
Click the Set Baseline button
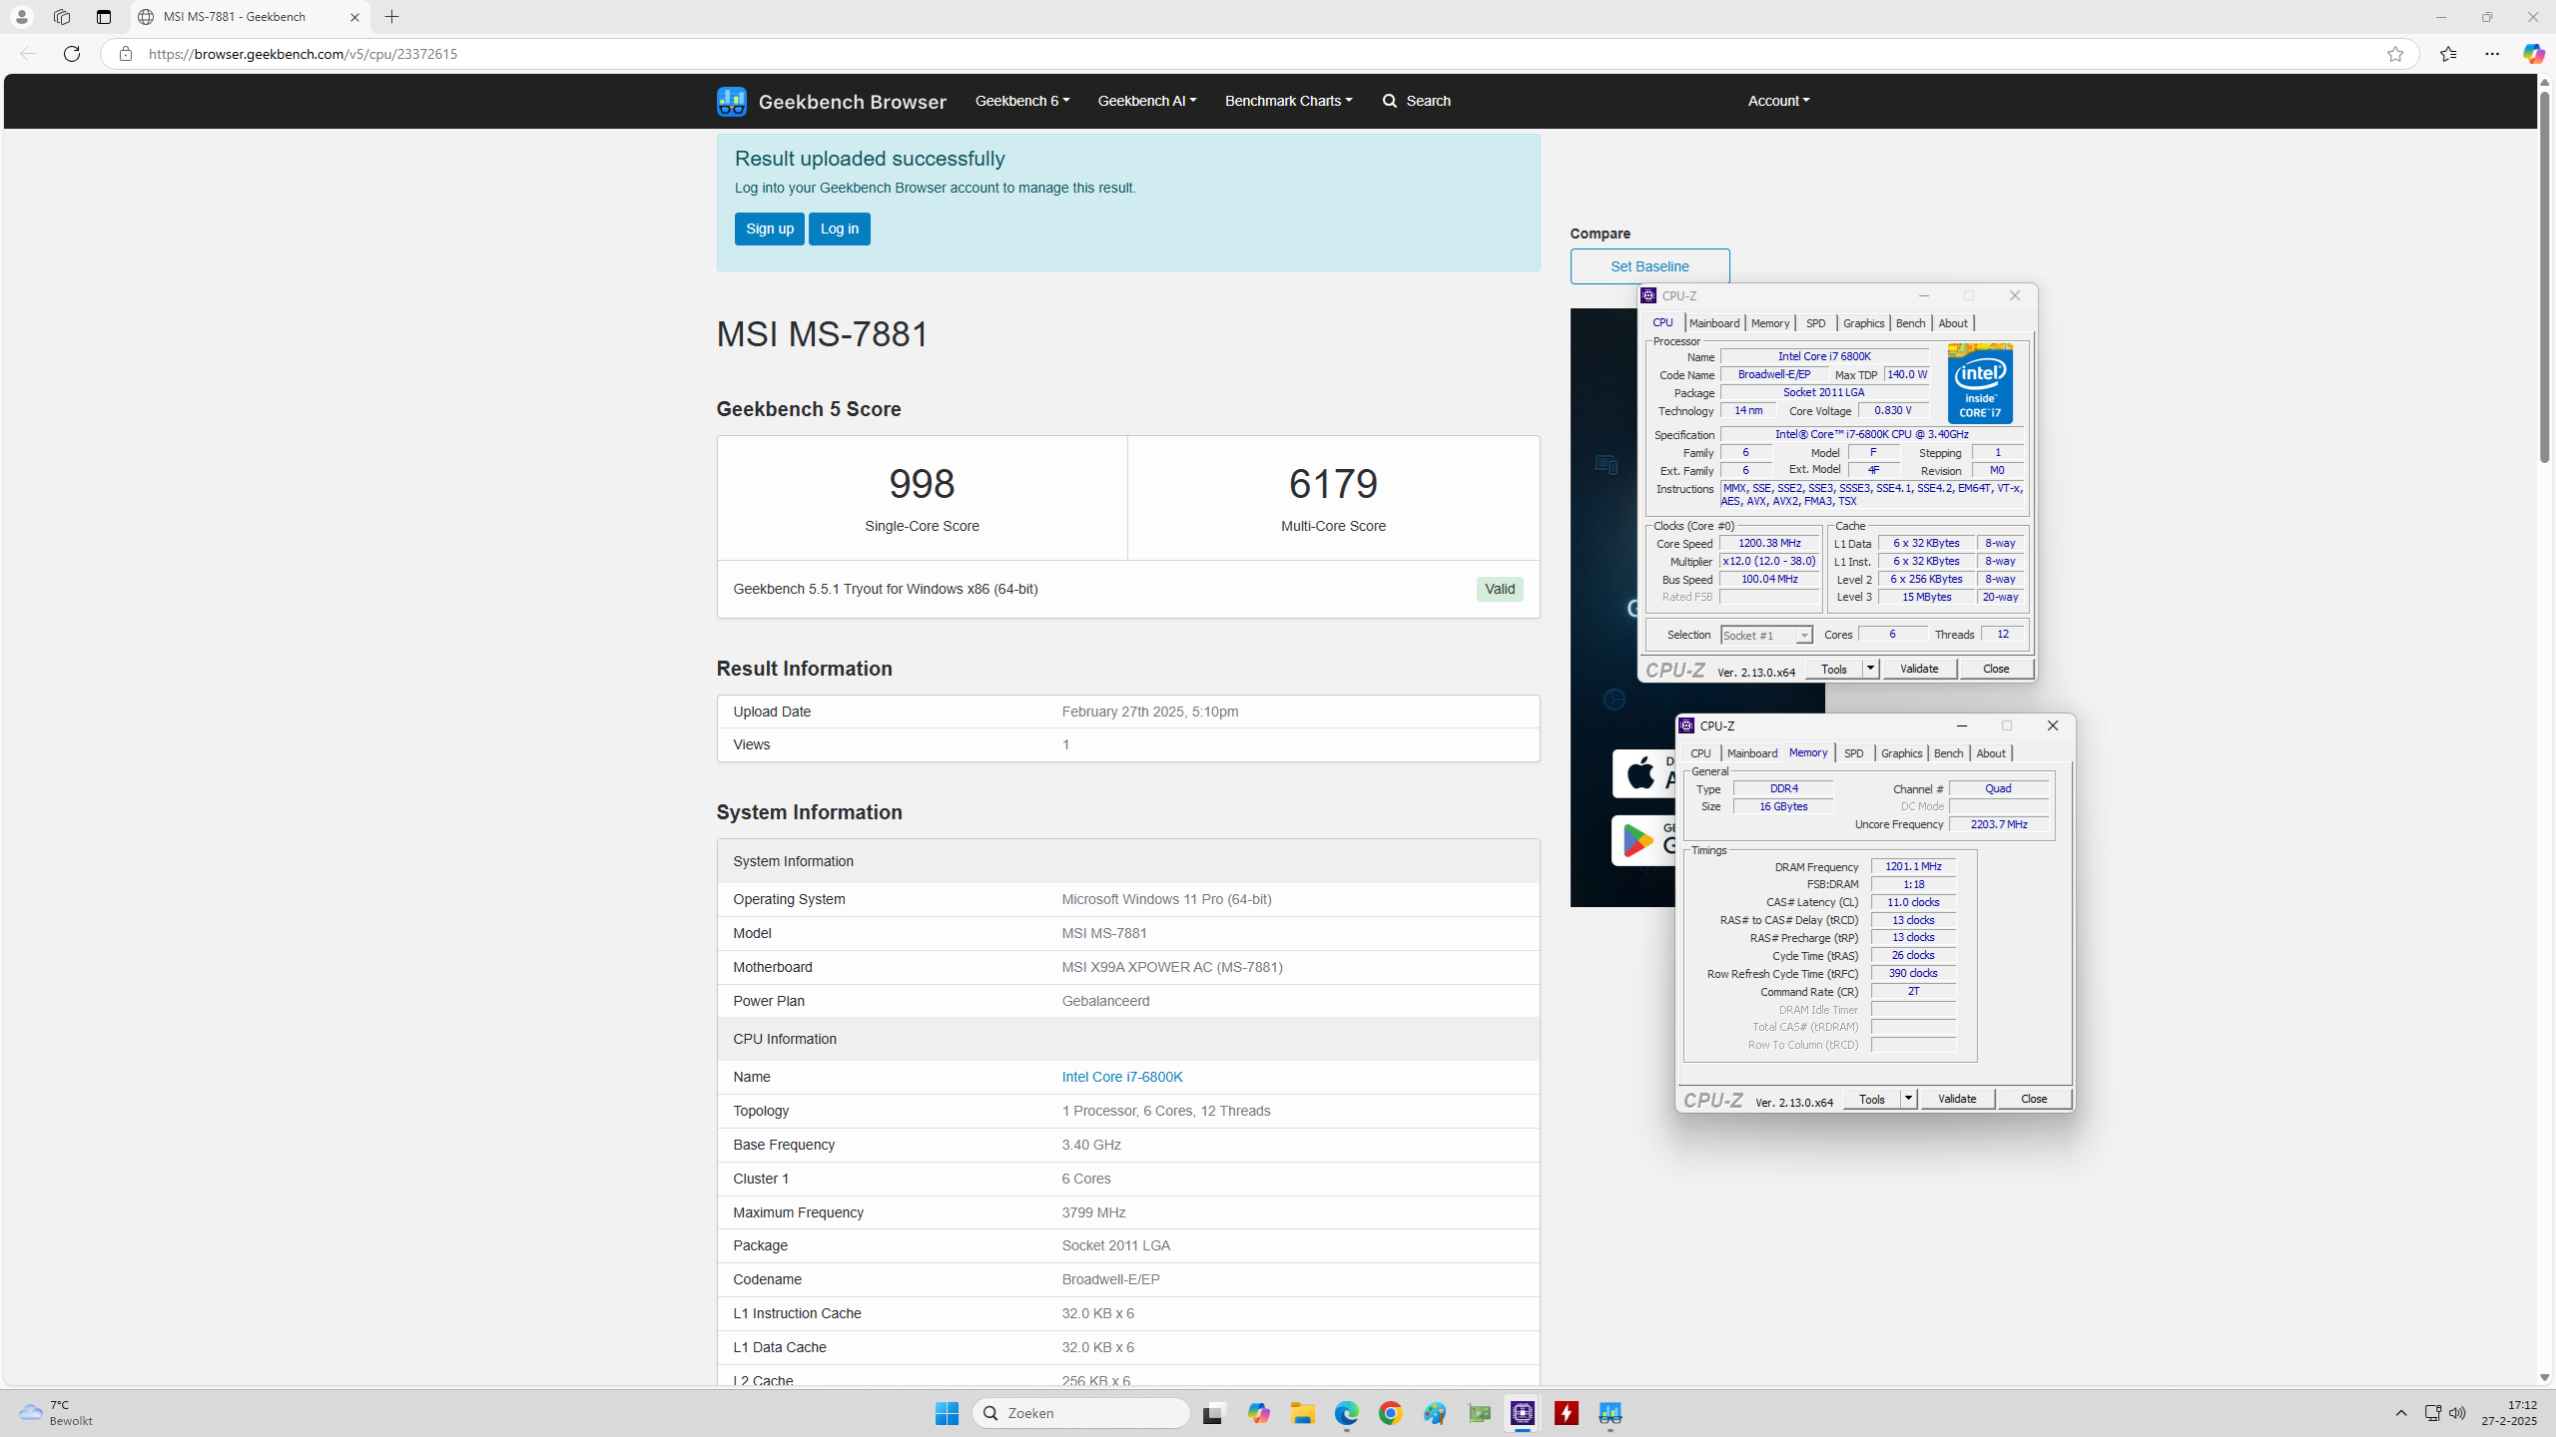1649,266
